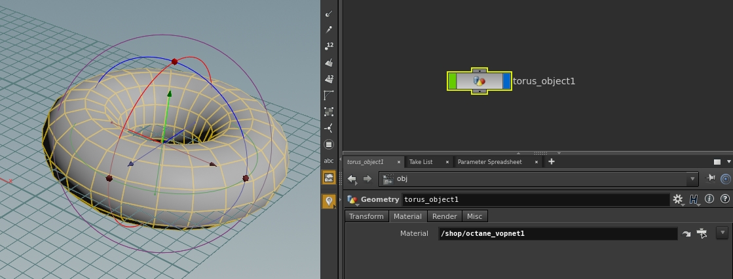This screenshot has width=733, height=279.
Task: Toggle the dotted-square vertex display icon
Action: pyautogui.click(x=329, y=112)
